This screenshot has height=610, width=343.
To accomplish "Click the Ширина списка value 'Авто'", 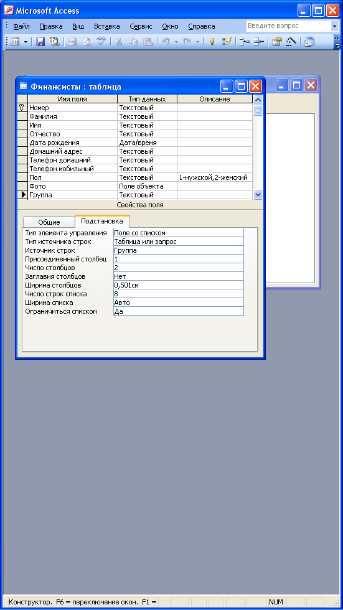I will [x=179, y=303].
